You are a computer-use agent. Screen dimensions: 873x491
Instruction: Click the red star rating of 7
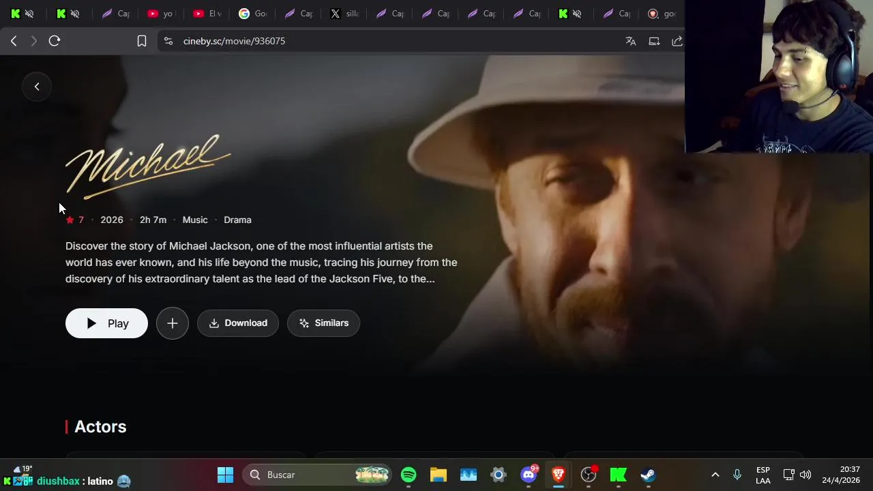click(x=75, y=220)
